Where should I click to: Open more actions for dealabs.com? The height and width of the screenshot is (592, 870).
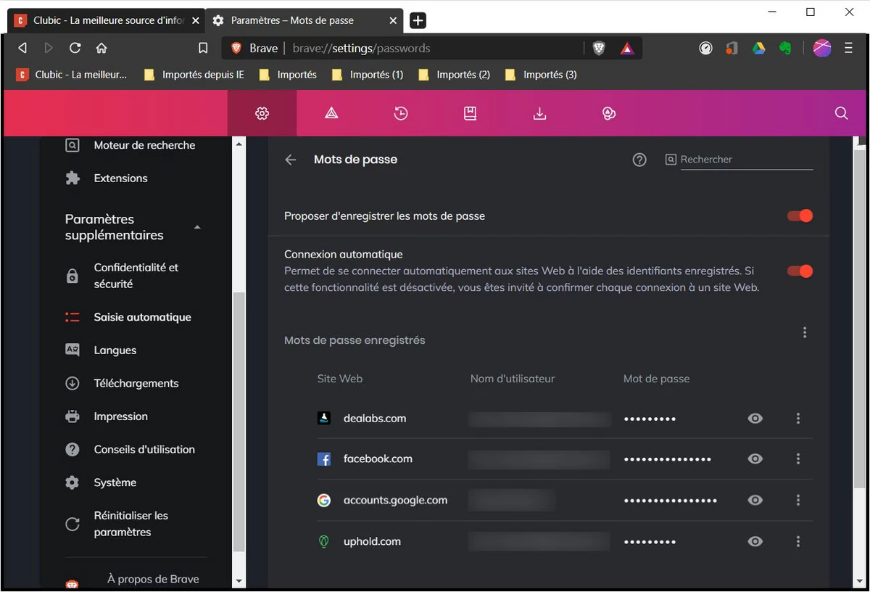[x=798, y=418]
